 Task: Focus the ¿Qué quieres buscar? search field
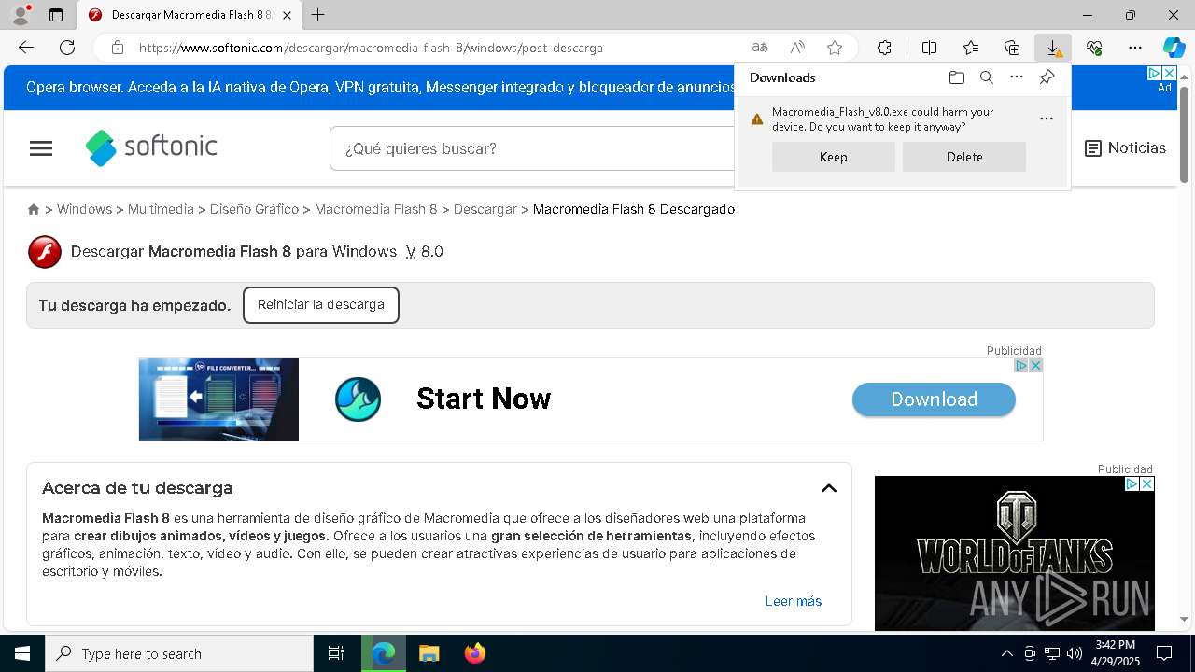tap(532, 148)
